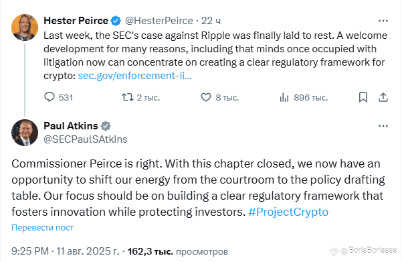Open the #ProjectCrypto hashtag
Screen dimensions: 402x262
288,212
